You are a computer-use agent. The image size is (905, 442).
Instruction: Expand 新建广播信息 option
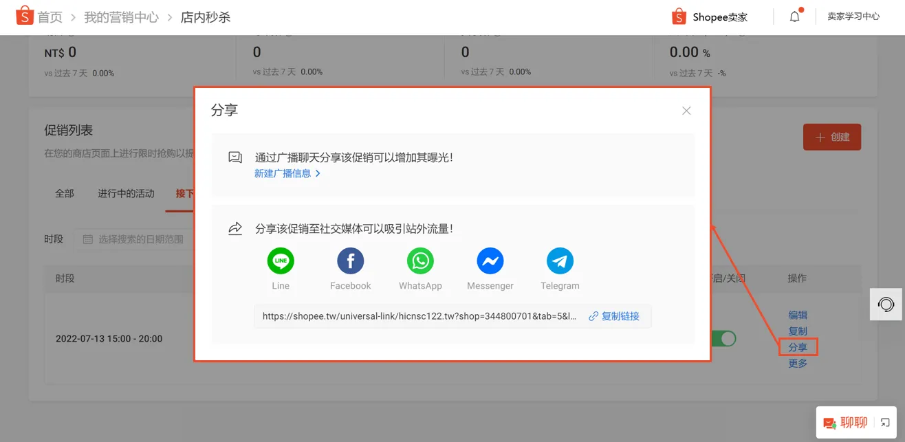pos(285,174)
